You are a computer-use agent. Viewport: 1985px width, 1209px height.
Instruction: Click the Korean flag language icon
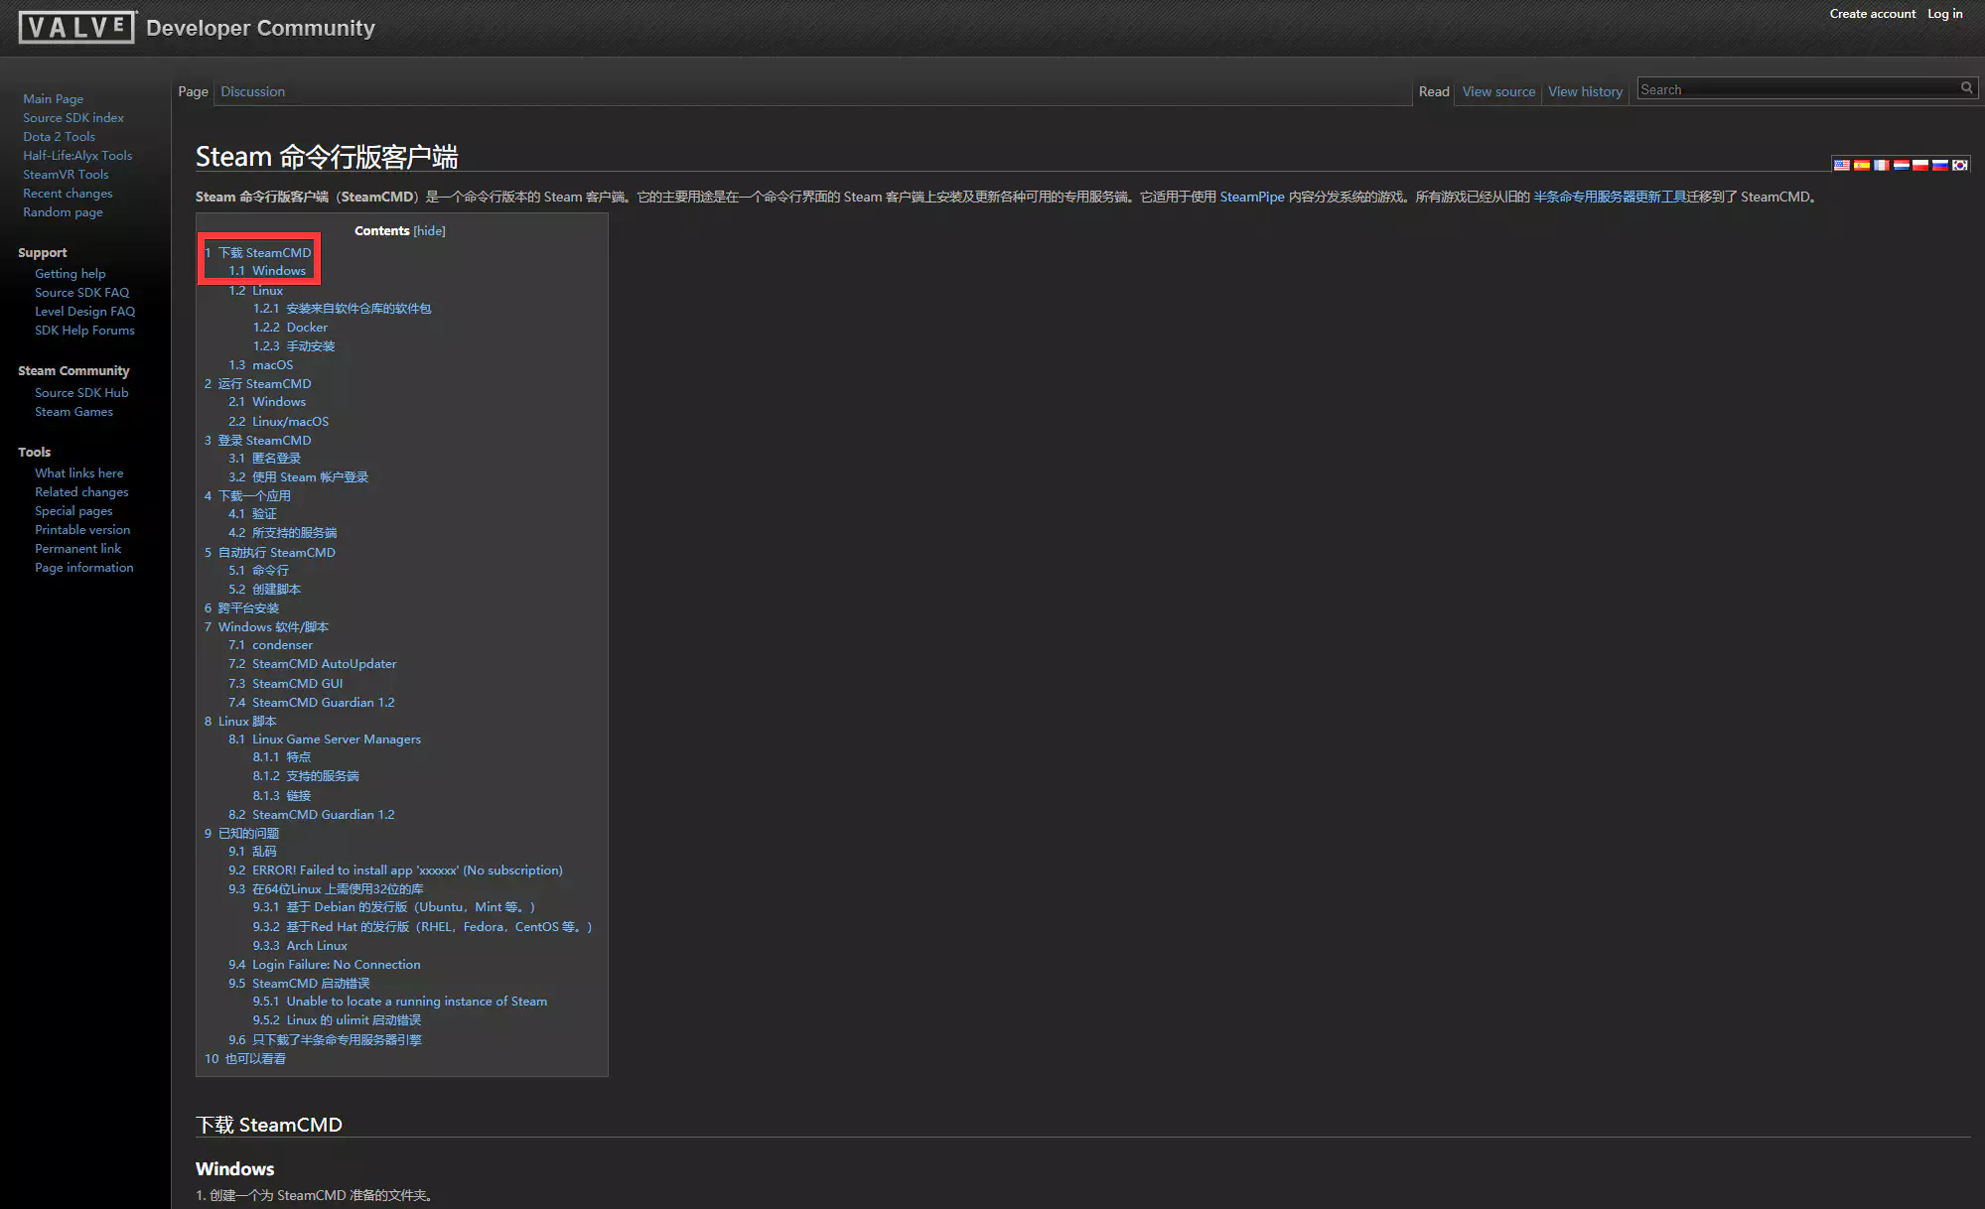1960,165
